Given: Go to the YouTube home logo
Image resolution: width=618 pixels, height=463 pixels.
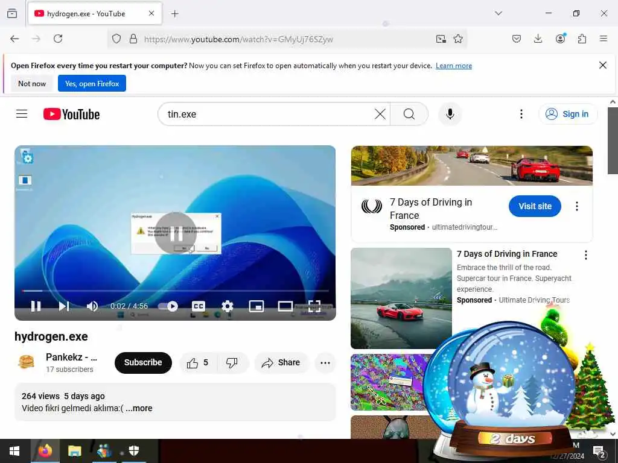Looking at the screenshot, I should pos(71,114).
